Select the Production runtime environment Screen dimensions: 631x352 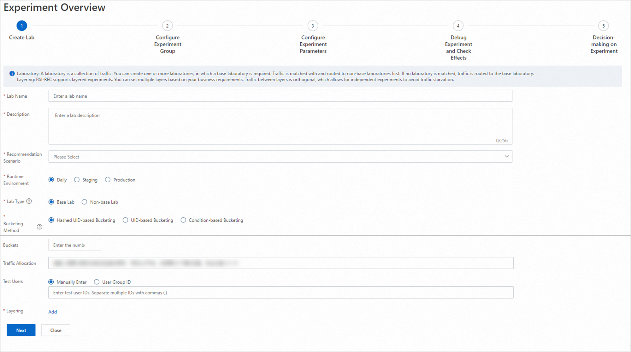108,179
